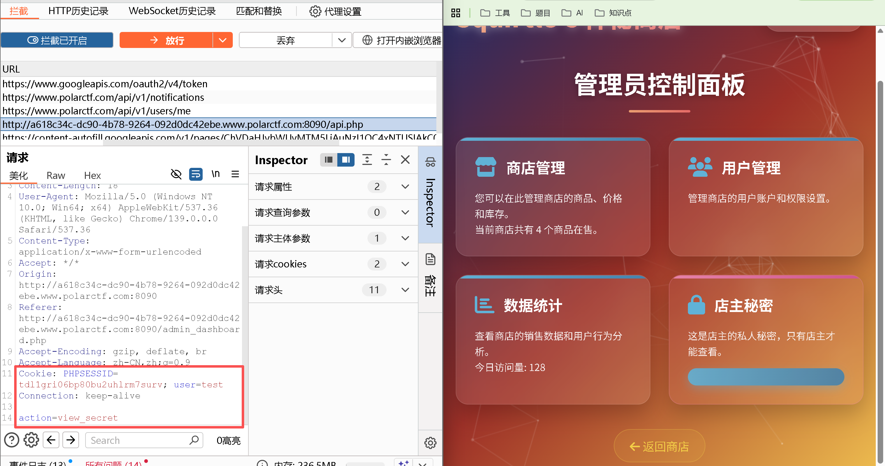Go to the next search match arrow
885x466 pixels.
tap(71, 440)
